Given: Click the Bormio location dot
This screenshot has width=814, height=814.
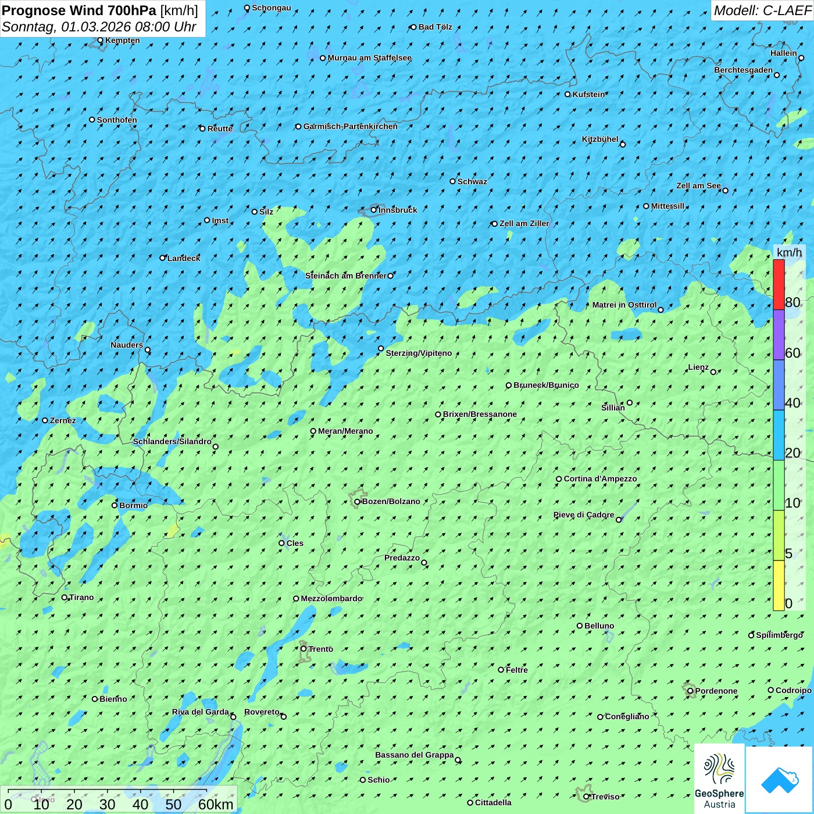Looking at the screenshot, I should click(x=115, y=505).
